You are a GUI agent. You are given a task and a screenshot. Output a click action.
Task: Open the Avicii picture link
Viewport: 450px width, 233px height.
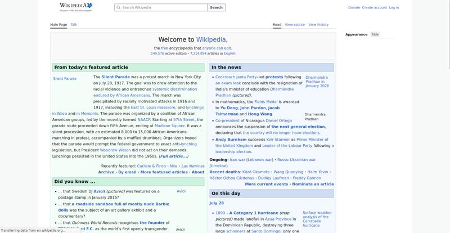pos(181,191)
